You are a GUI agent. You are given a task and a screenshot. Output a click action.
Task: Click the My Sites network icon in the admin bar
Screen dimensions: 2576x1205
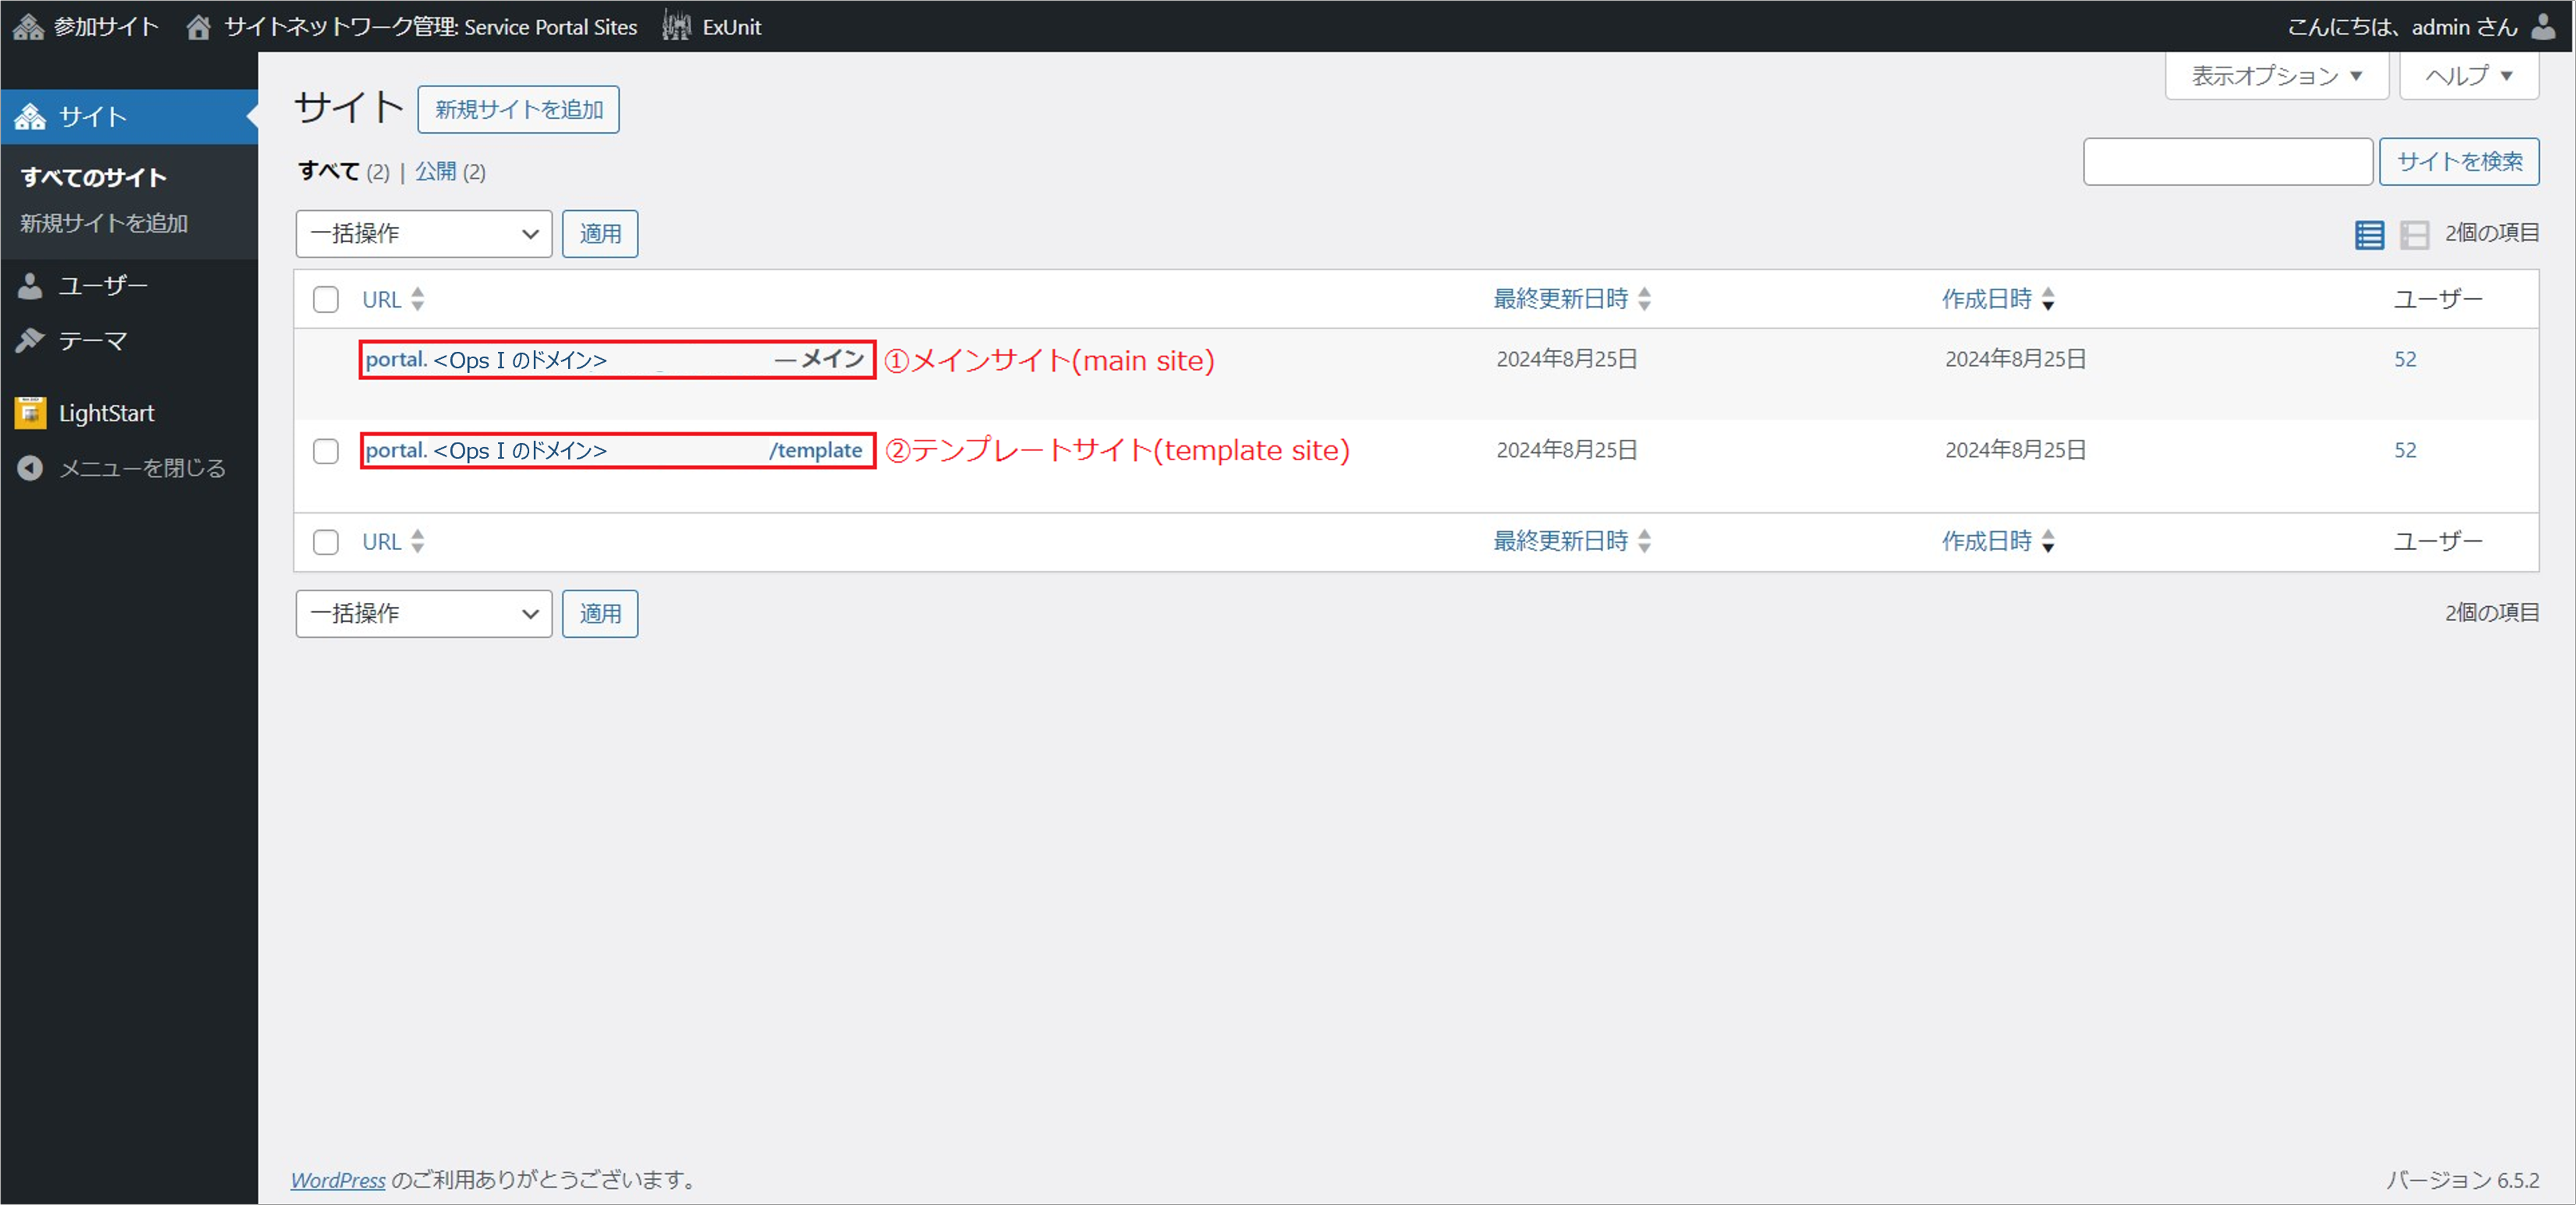point(28,27)
